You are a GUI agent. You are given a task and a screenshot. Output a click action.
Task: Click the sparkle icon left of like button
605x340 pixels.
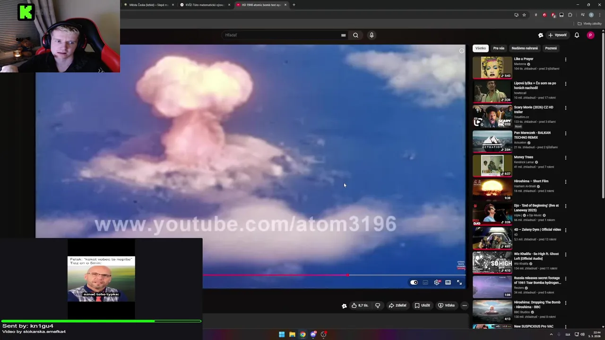344,306
